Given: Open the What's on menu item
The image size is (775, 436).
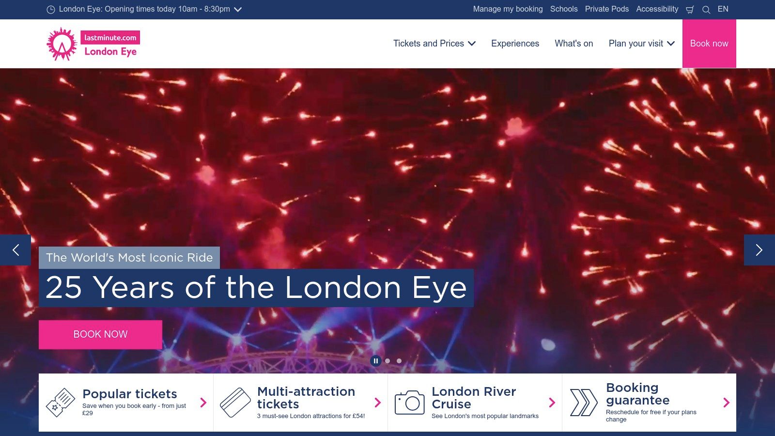Looking at the screenshot, I should (x=574, y=44).
